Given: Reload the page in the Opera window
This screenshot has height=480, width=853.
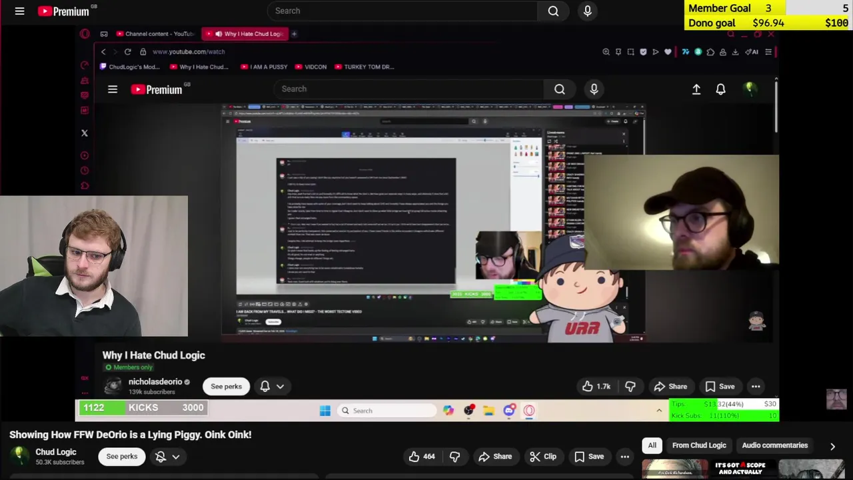Looking at the screenshot, I should point(127,51).
